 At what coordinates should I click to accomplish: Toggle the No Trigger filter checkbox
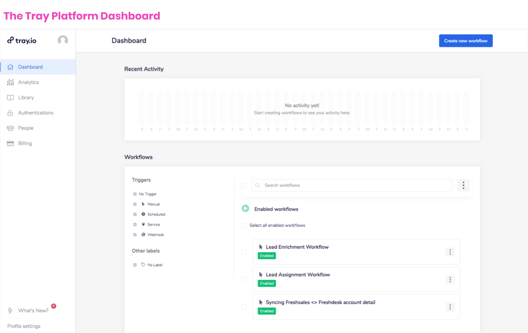tap(135, 194)
